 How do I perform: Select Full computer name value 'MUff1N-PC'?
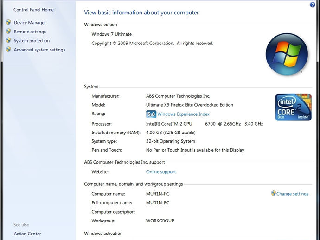pos(158,203)
